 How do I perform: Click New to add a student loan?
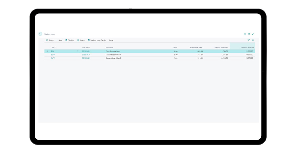[x=59, y=40]
